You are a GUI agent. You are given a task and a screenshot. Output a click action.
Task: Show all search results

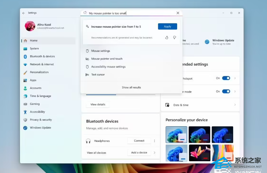tap(131, 88)
